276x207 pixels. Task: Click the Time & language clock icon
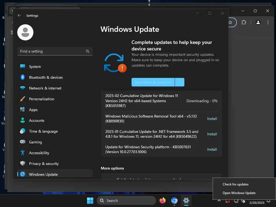[x=23, y=131]
